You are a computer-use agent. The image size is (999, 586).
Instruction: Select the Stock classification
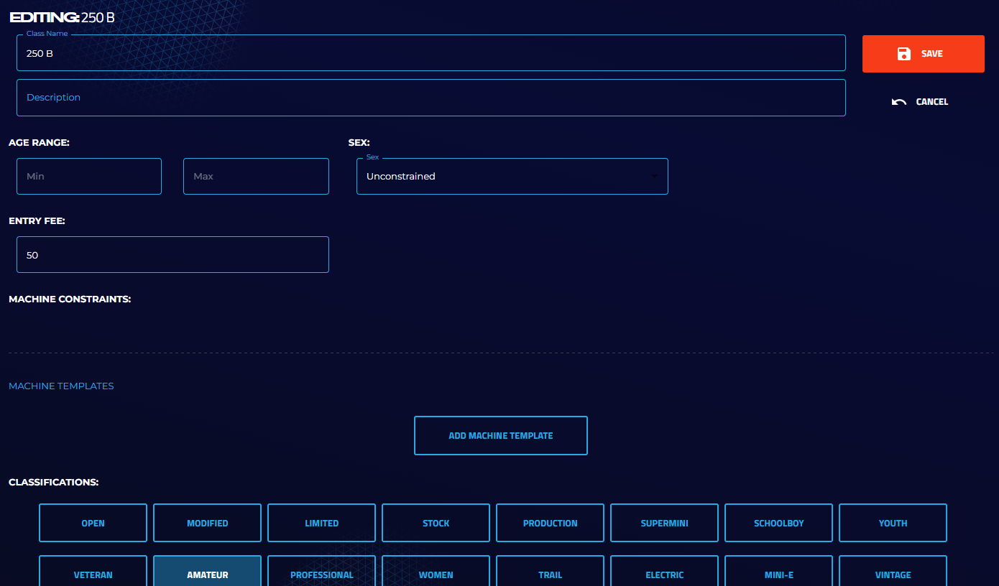coord(436,523)
